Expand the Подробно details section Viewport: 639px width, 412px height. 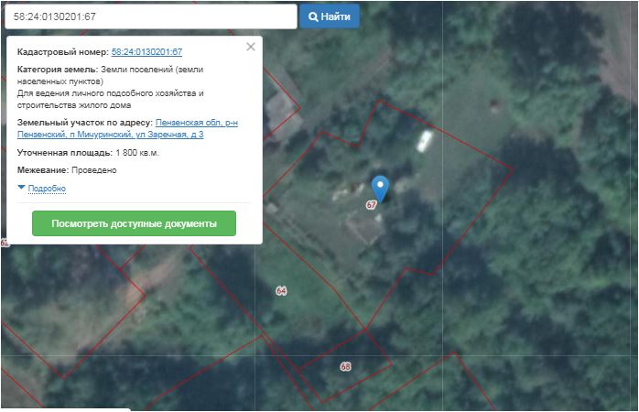(47, 189)
